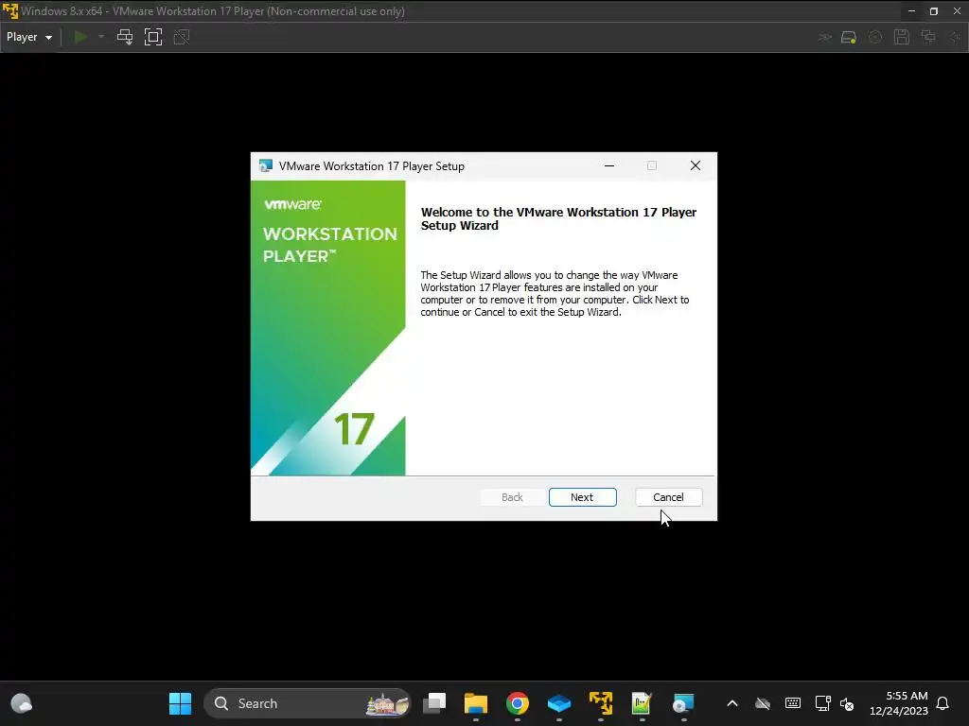Click the setup welcome heading text
The height and width of the screenshot is (726, 969).
pyautogui.click(x=558, y=218)
